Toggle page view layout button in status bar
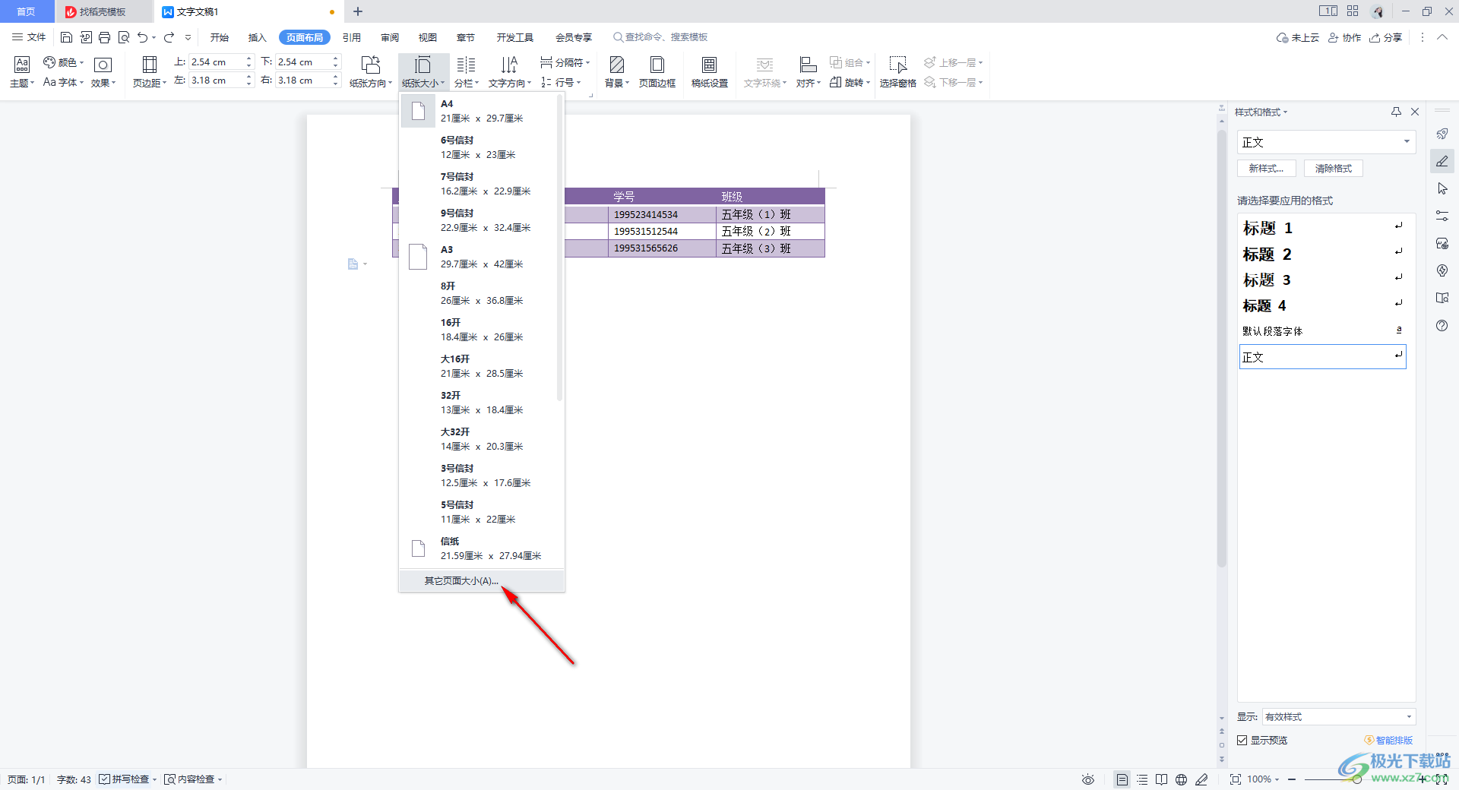 pos(1122,779)
